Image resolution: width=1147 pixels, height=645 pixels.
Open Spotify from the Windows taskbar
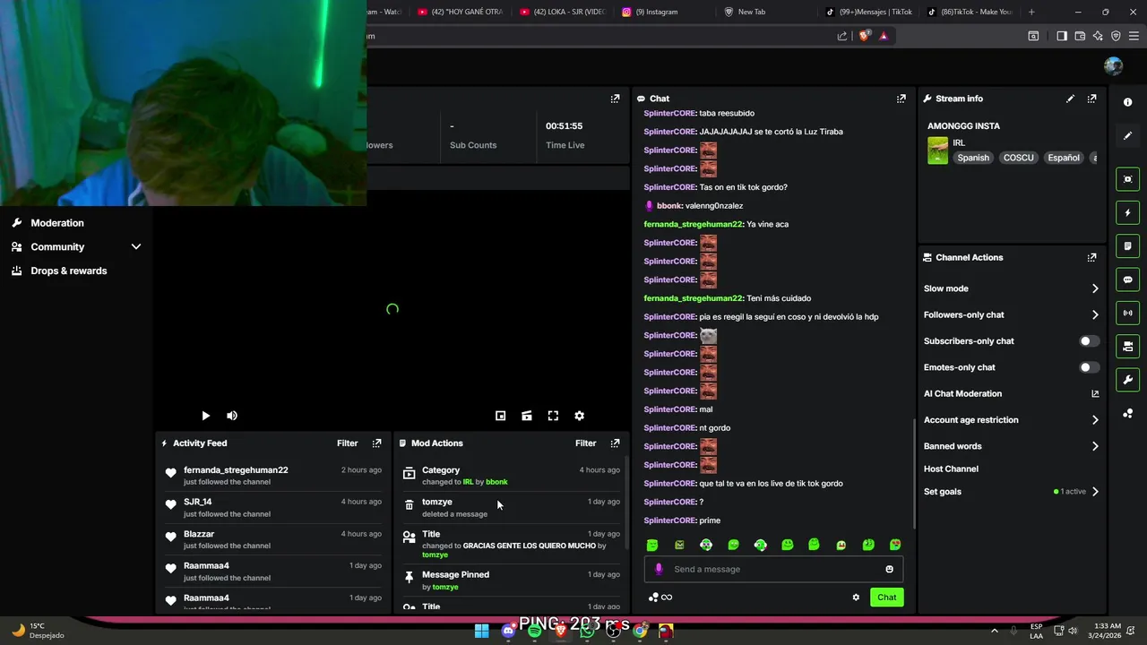(x=535, y=631)
